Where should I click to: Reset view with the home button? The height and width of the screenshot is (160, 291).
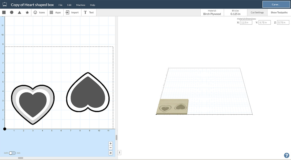[111, 153]
